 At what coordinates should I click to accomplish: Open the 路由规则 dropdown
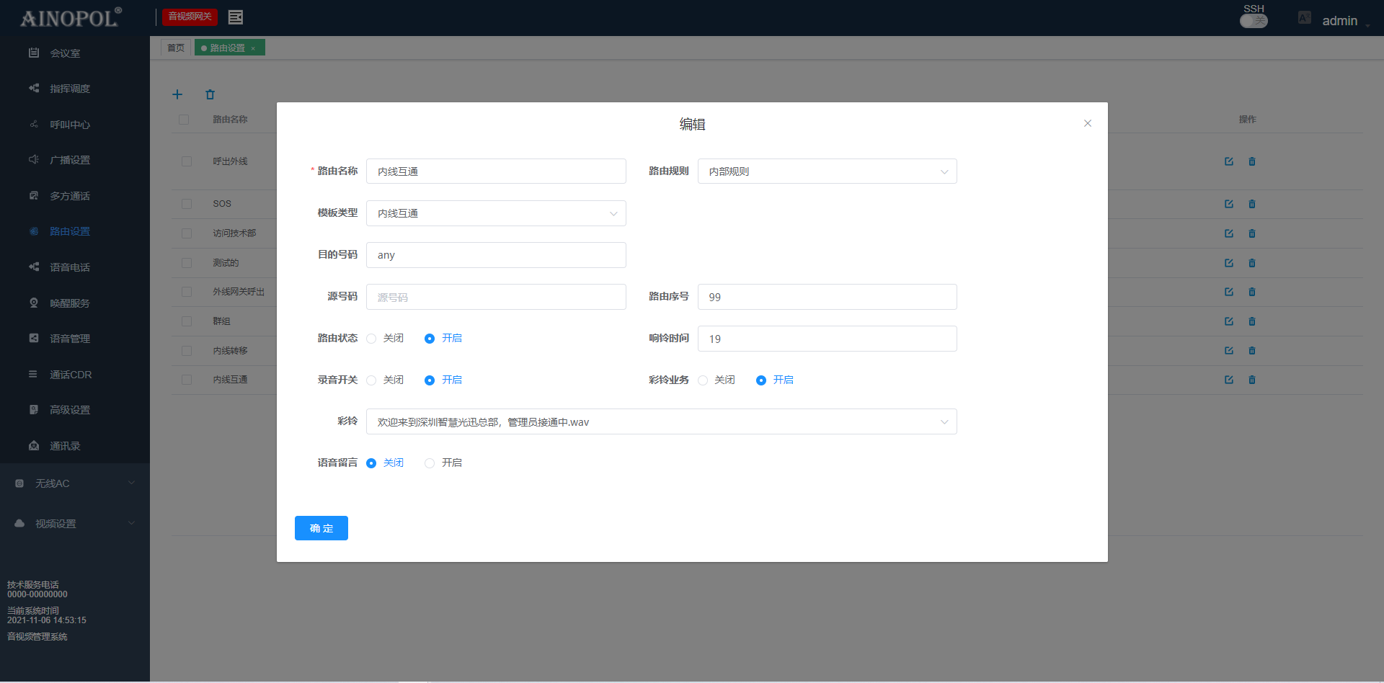tap(827, 171)
